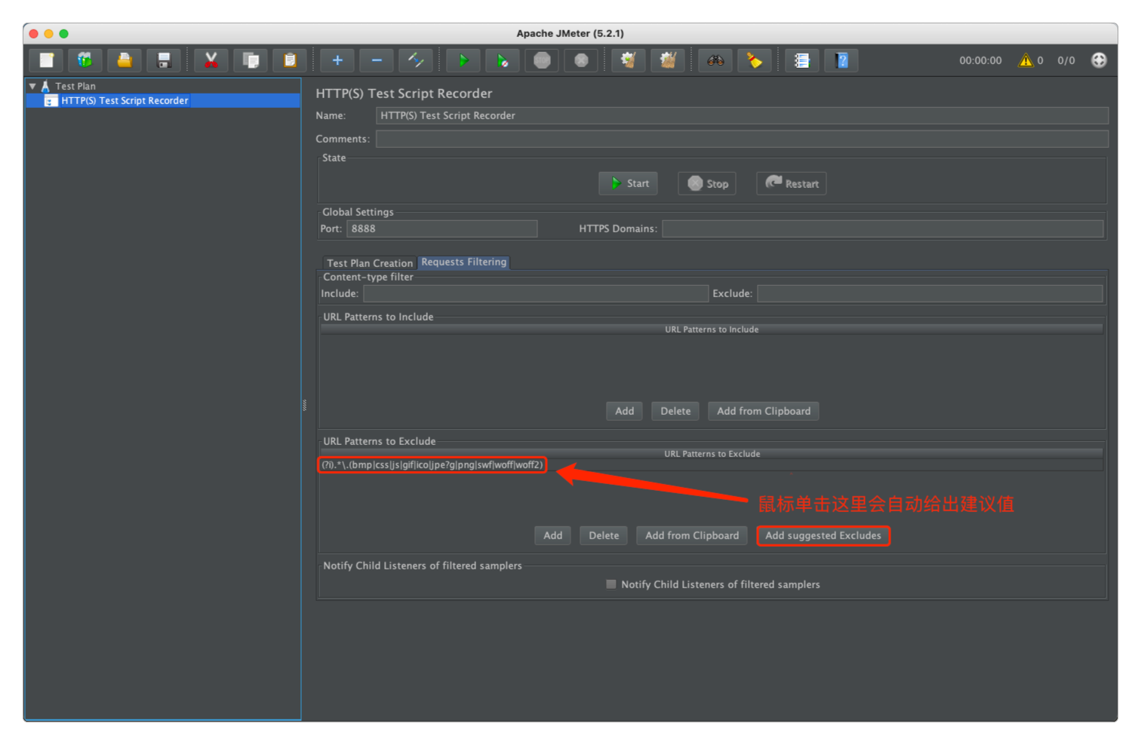Open the Templates toolbar icon
The image size is (1141, 745).
tap(85, 60)
